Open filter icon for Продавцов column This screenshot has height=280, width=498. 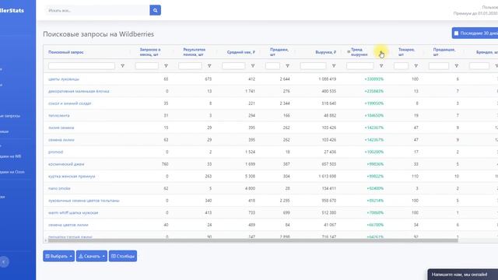457,65
